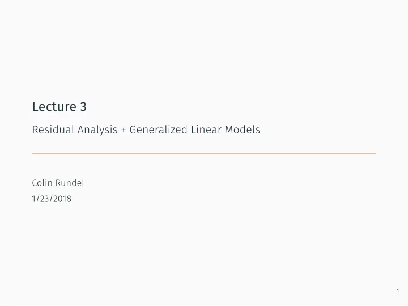Click the numeral '3' in the title
Image resolution: width=408 pixels, height=306 pixels.
(83, 107)
